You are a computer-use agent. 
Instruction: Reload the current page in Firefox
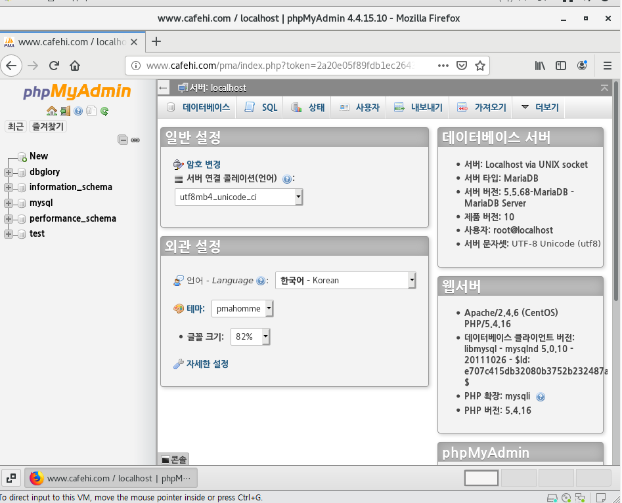[54, 66]
